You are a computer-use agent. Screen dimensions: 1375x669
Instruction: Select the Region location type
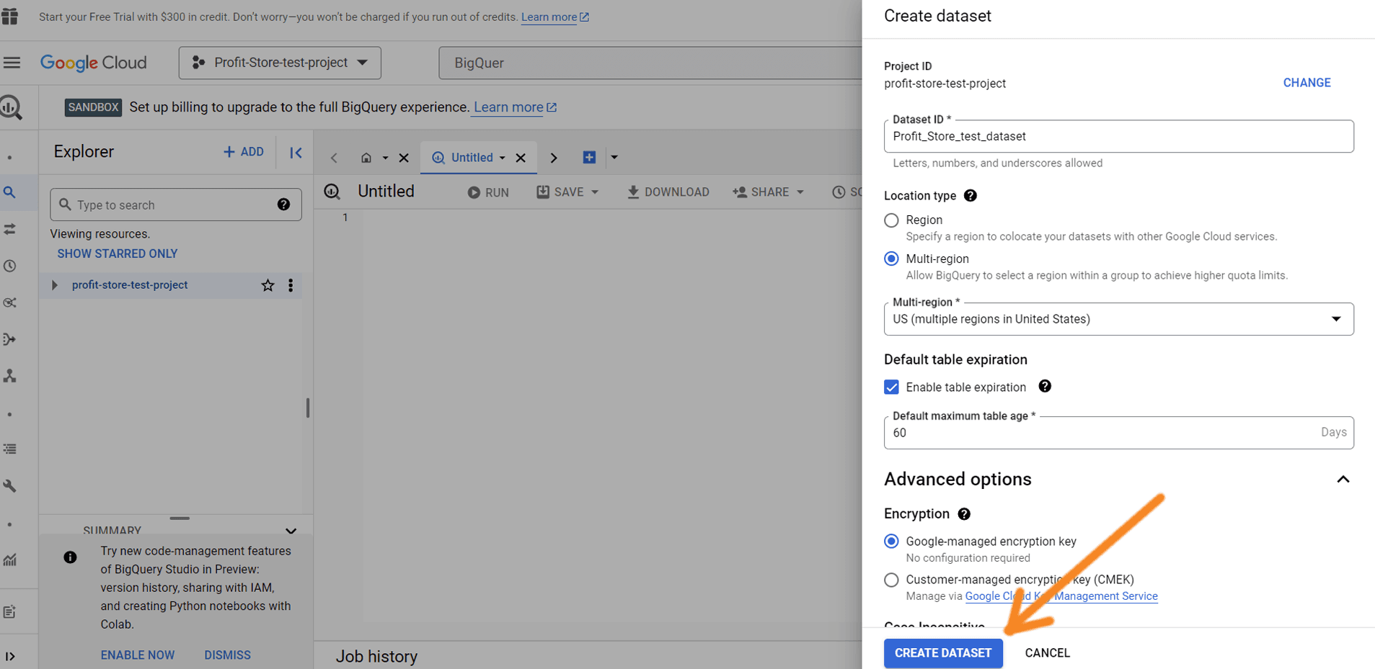tap(892, 220)
